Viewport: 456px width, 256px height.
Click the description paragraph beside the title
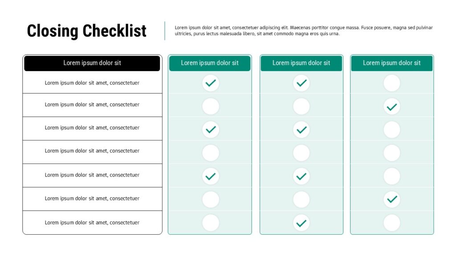click(x=303, y=31)
